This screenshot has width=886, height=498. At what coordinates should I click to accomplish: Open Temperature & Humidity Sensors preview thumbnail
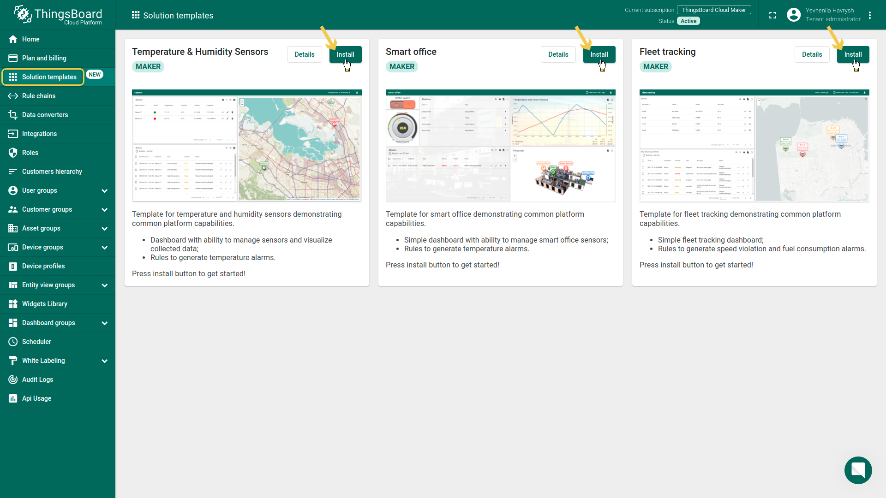[x=246, y=146]
